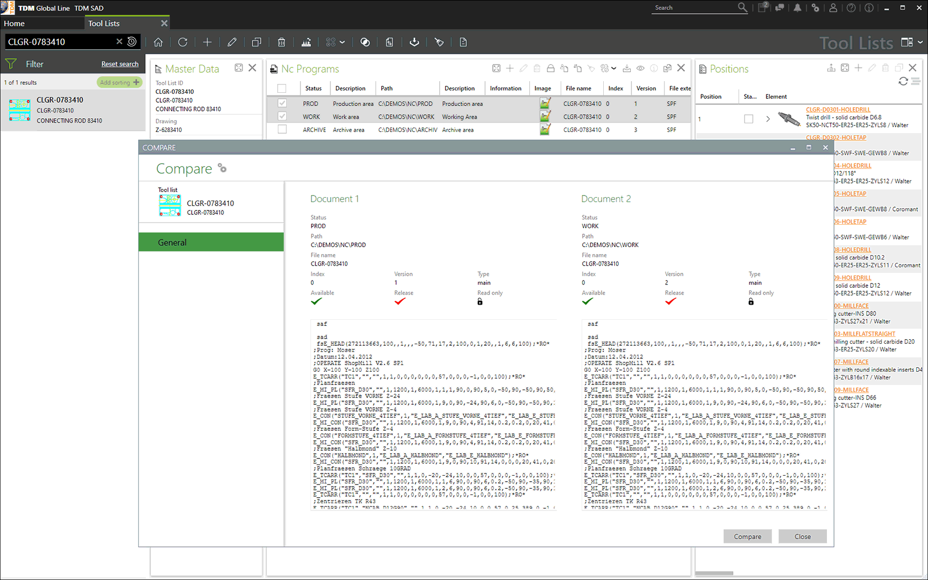This screenshot has height=580, width=928.
Task: Click the document report icon in toolbar
Action: point(463,42)
